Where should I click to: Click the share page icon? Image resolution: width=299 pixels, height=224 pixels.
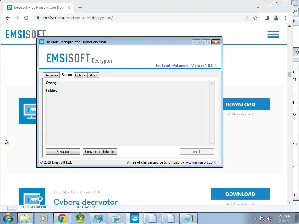pos(246,18)
